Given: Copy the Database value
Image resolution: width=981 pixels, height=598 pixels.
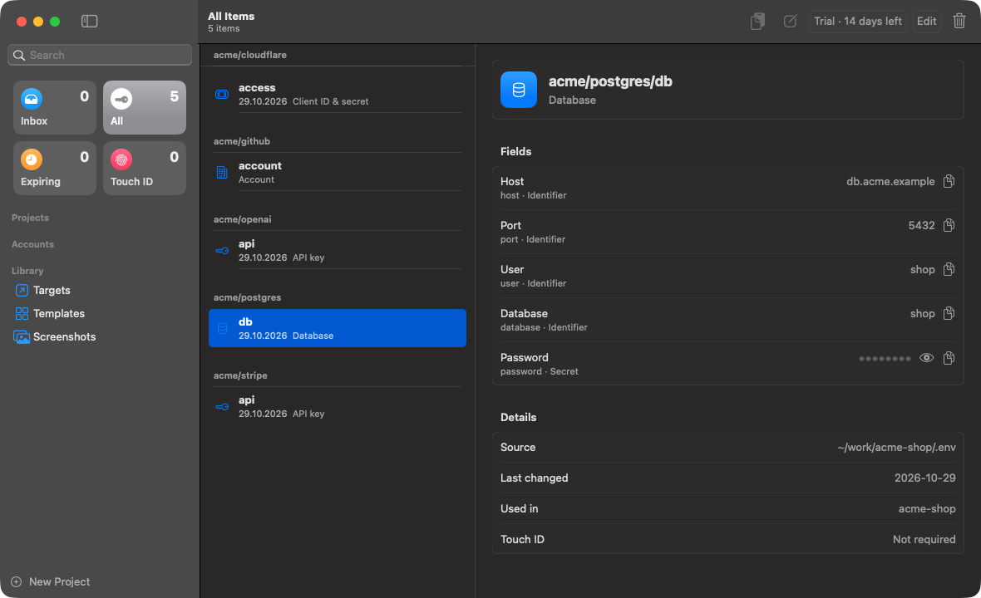Looking at the screenshot, I should (949, 313).
